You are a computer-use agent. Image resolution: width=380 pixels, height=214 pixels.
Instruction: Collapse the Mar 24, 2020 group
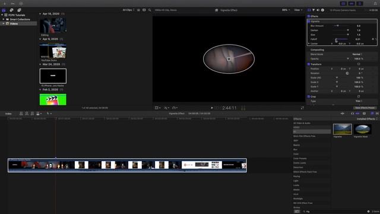[40, 64]
